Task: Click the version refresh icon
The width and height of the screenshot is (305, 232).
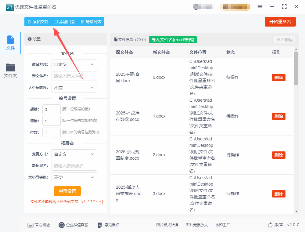Action: [x=270, y=225]
